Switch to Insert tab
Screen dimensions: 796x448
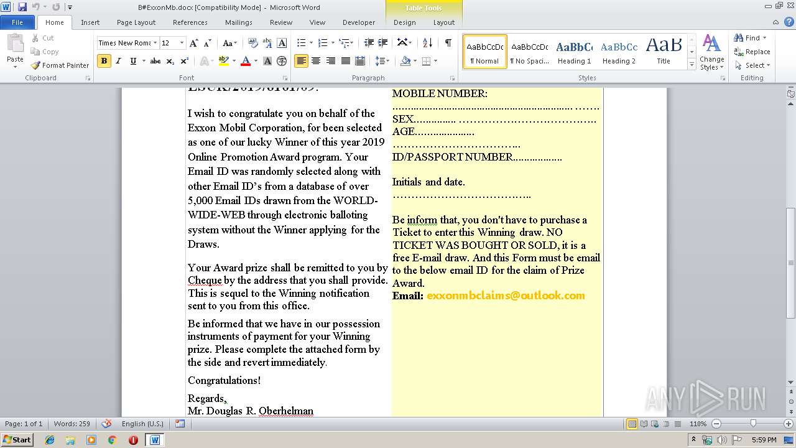click(90, 22)
